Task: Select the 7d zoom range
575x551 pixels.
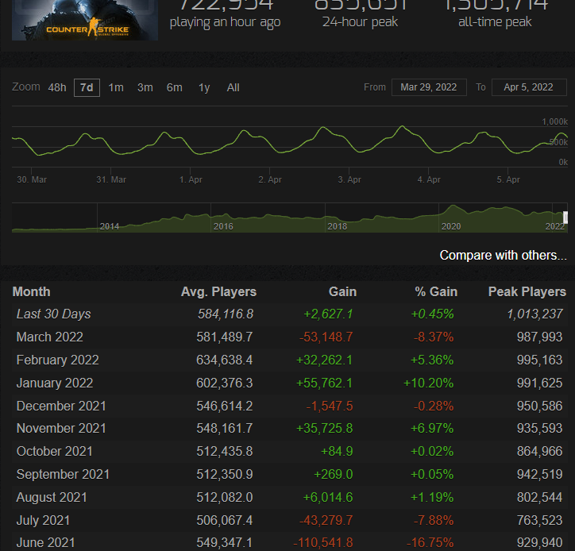Action: click(87, 87)
